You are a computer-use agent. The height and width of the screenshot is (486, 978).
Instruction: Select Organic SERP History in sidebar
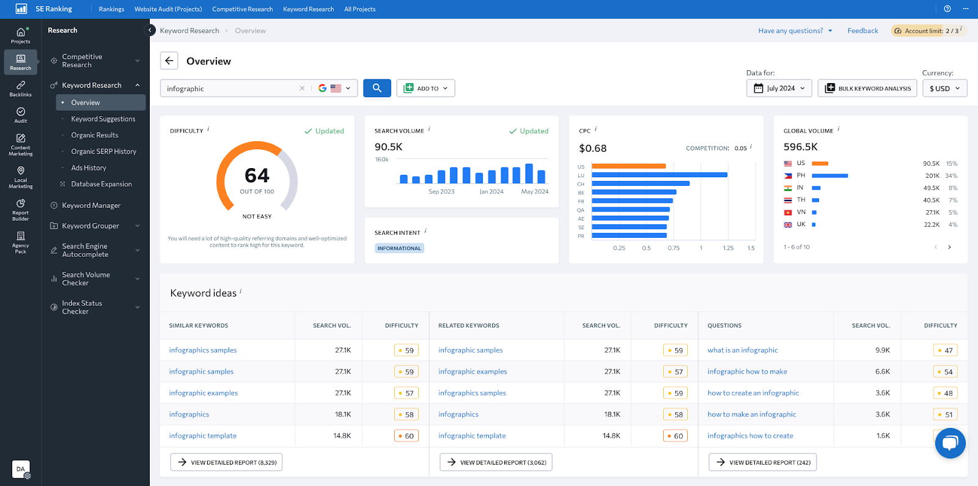click(104, 152)
